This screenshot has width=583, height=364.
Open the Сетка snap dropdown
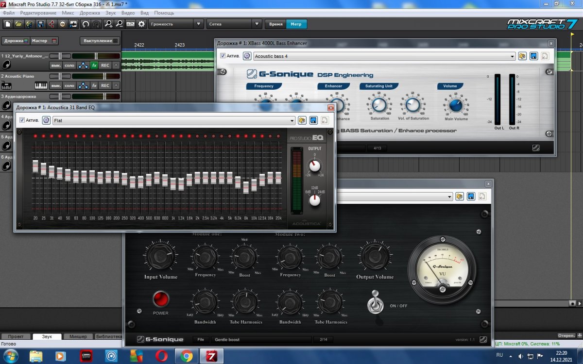coord(234,24)
